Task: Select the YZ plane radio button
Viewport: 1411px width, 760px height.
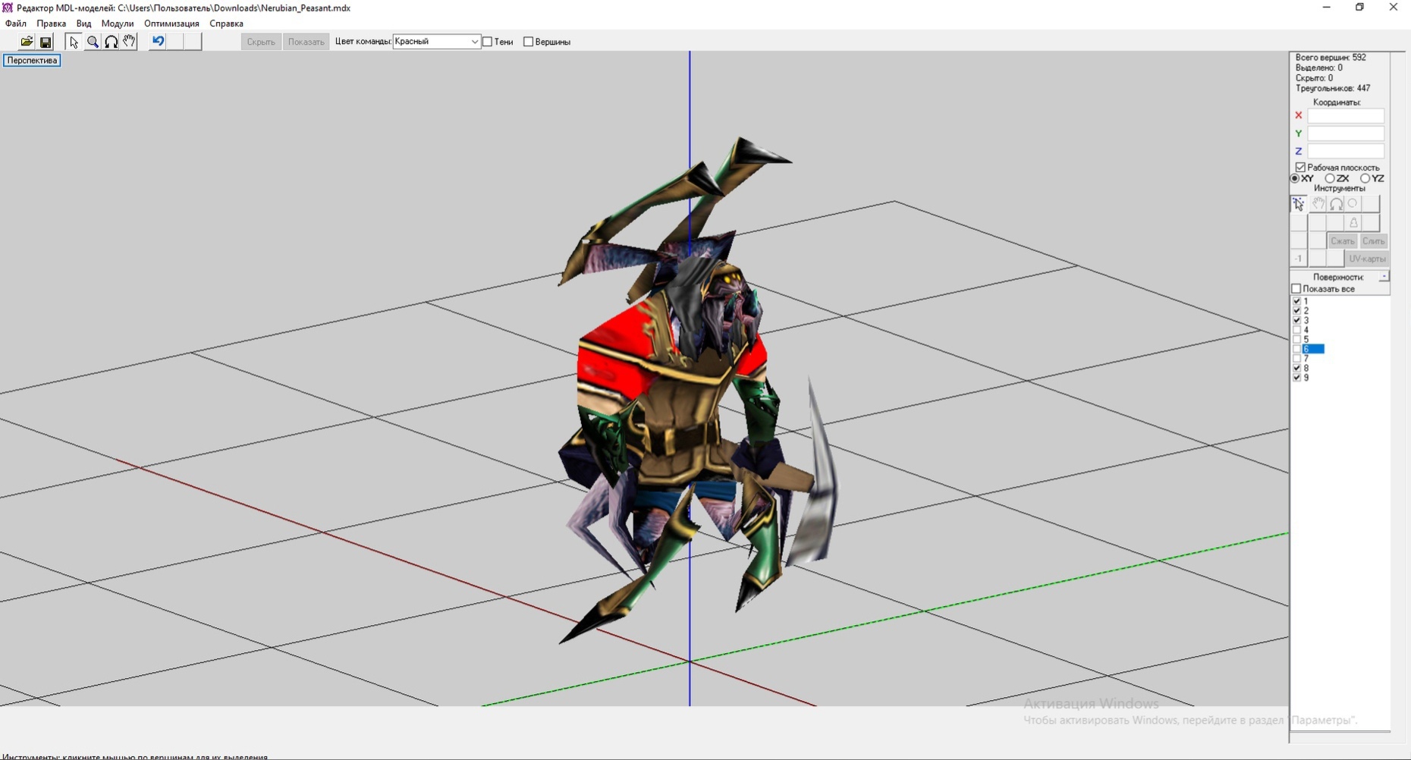Action: [1365, 178]
